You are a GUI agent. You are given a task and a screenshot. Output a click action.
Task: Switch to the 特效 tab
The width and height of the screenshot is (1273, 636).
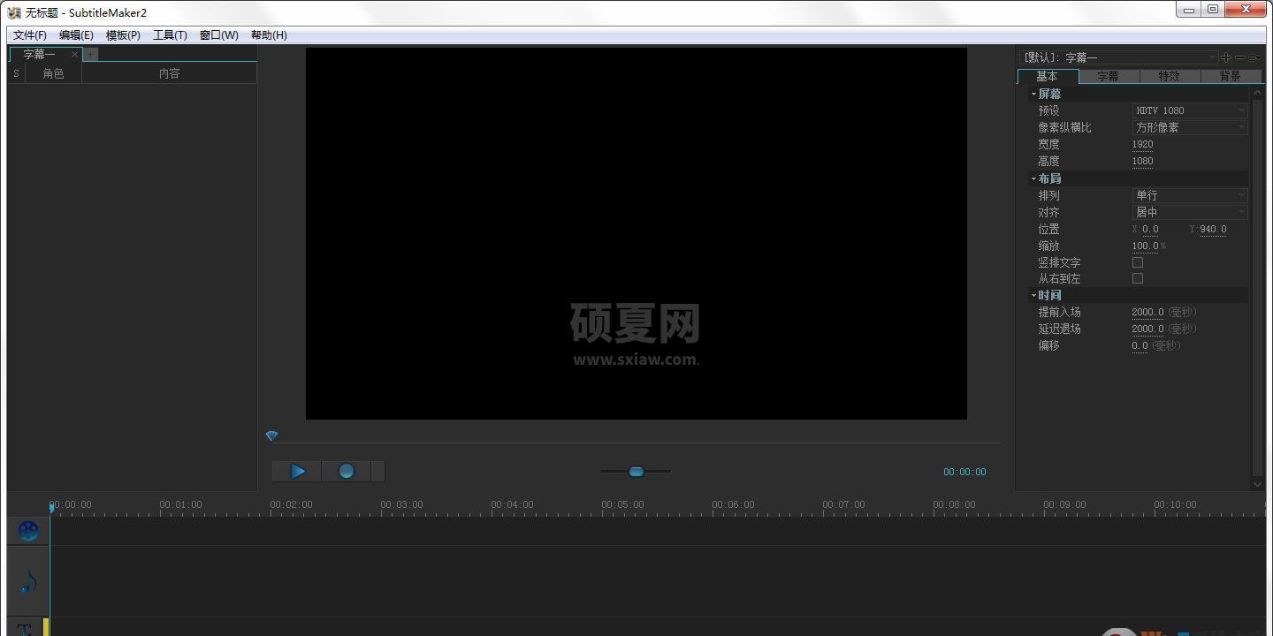[x=1170, y=76]
